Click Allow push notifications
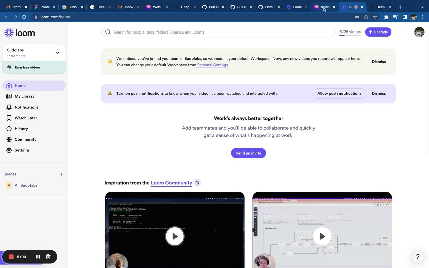 pyautogui.click(x=339, y=93)
